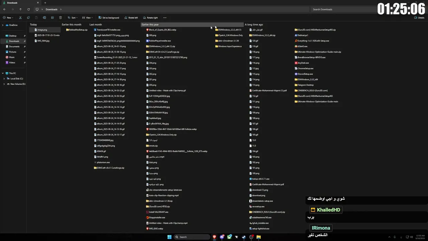Click the Search Downloads field
This screenshot has width=428, height=241.
pyautogui.click(x=344, y=9)
